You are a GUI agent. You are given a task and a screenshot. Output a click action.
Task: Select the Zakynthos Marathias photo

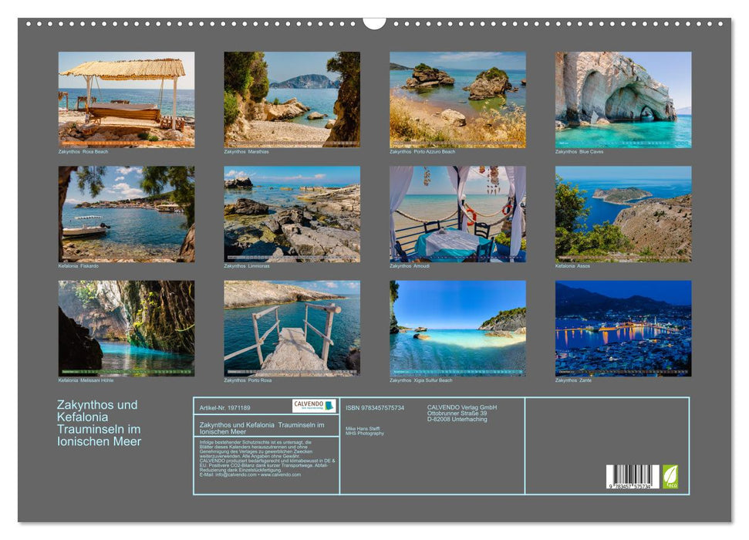tap(292, 99)
